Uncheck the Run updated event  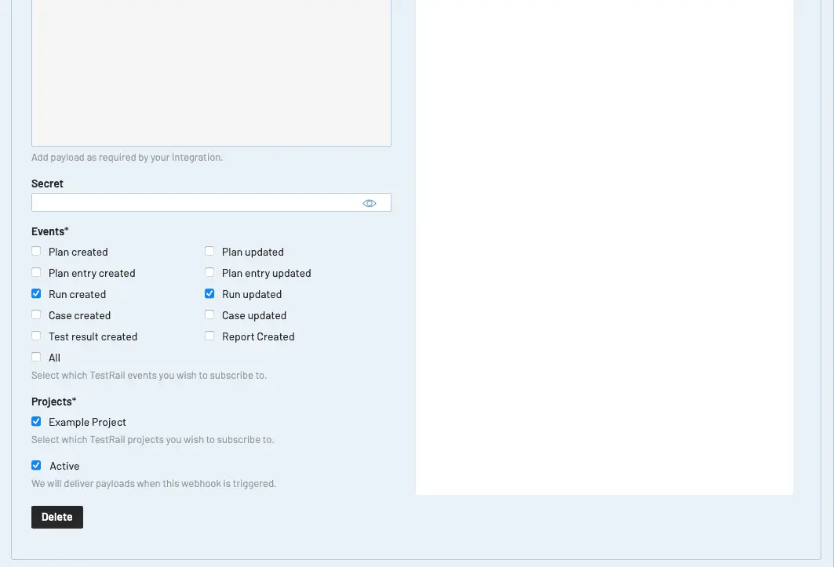click(209, 293)
